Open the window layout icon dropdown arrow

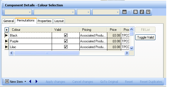[x=129, y=12]
